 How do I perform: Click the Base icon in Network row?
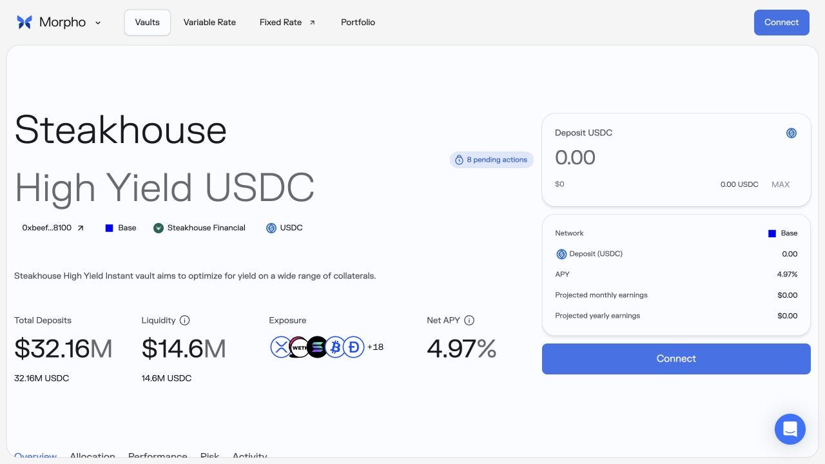click(772, 233)
